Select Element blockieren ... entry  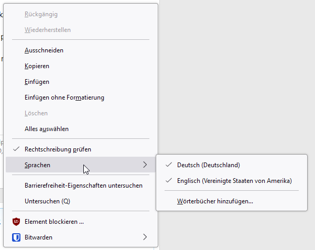pyautogui.click(x=81, y=222)
